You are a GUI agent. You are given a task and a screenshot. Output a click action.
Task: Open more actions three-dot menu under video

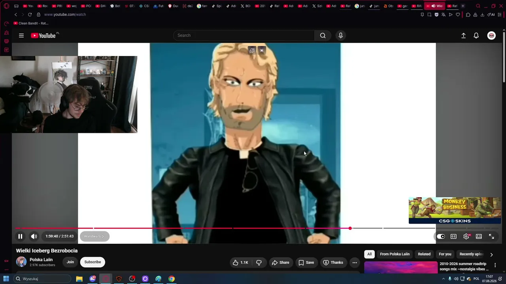click(355, 262)
